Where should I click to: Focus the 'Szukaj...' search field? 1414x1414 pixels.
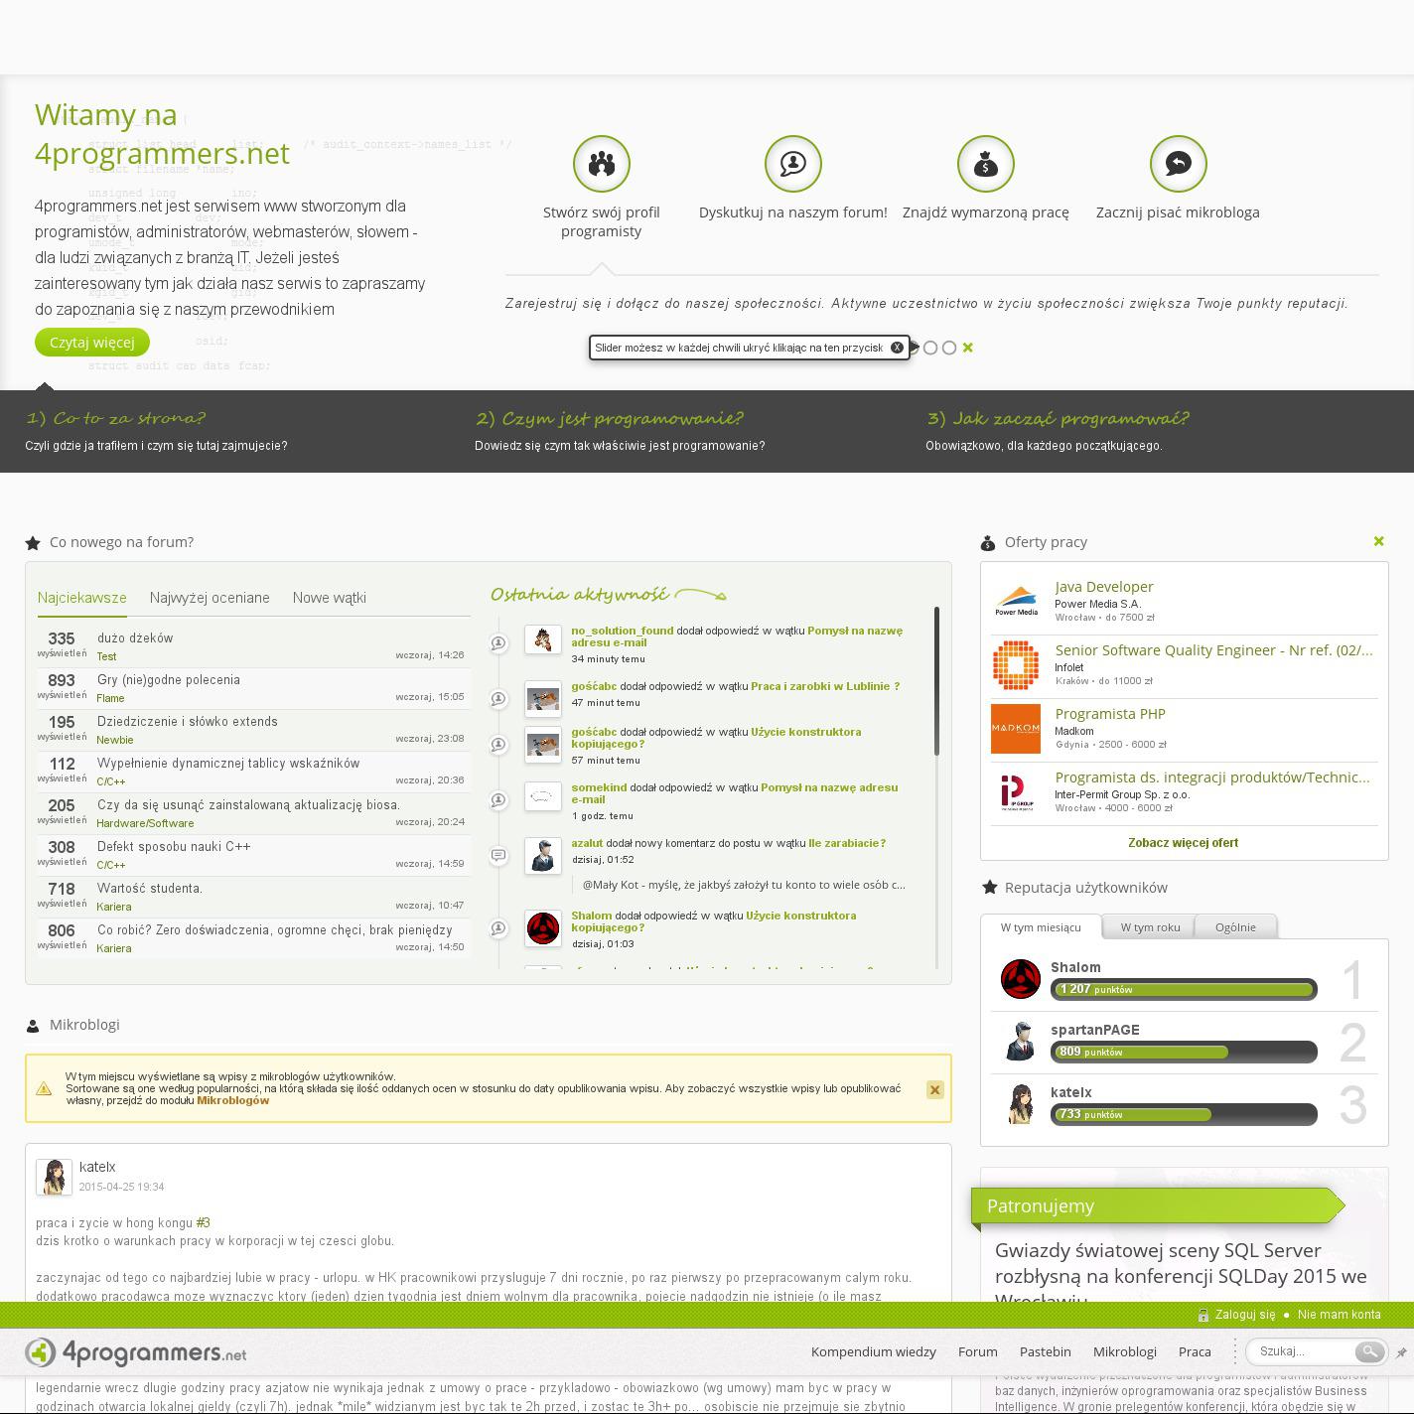[x=1303, y=1351]
